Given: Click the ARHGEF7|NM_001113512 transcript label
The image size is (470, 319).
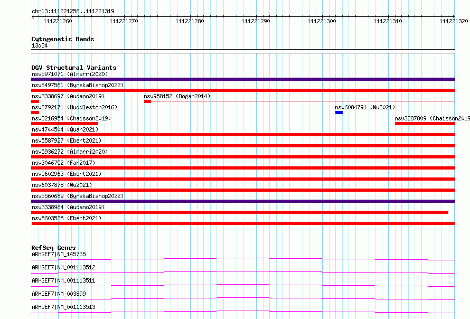Looking at the screenshot, I should pyautogui.click(x=63, y=267).
